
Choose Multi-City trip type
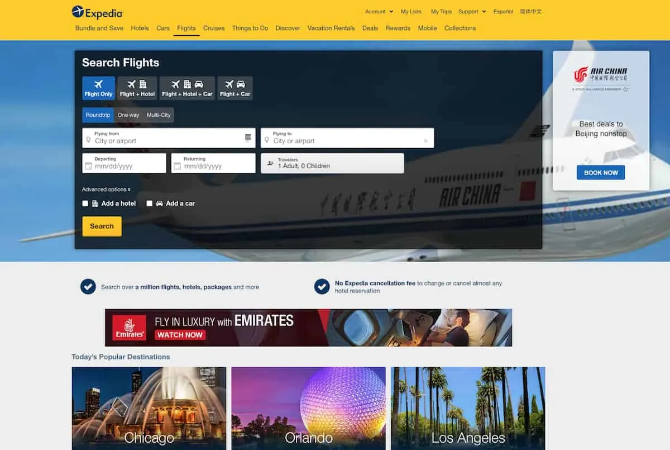(x=159, y=115)
